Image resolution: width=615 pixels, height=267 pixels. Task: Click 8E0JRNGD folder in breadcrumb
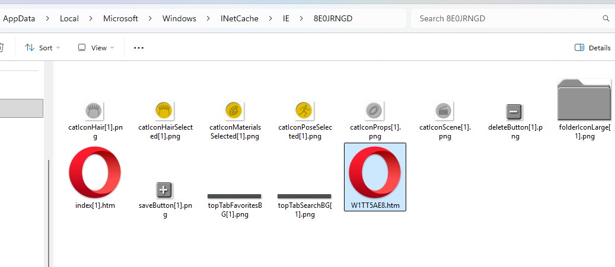(x=333, y=18)
